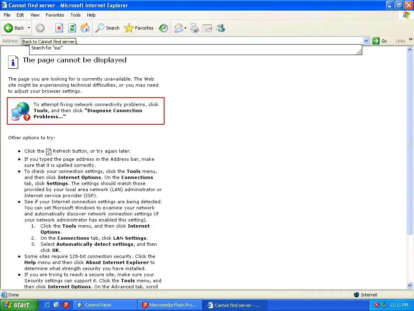Open the Help menu
The height and width of the screenshot is (311, 414).
tap(91, 15)
